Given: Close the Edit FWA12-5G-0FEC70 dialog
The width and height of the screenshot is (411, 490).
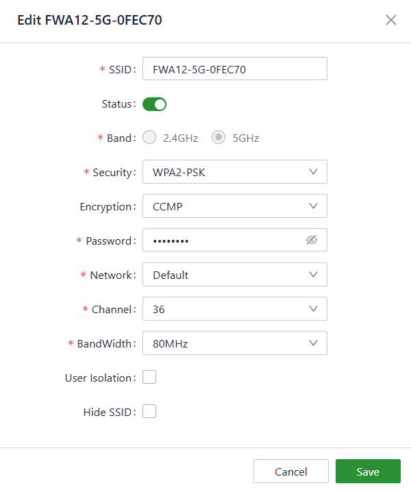Looking at the screenshot, I should [x=391, y=20].
